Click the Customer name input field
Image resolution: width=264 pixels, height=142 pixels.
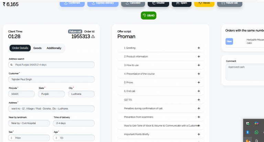[x=51, y=79]
